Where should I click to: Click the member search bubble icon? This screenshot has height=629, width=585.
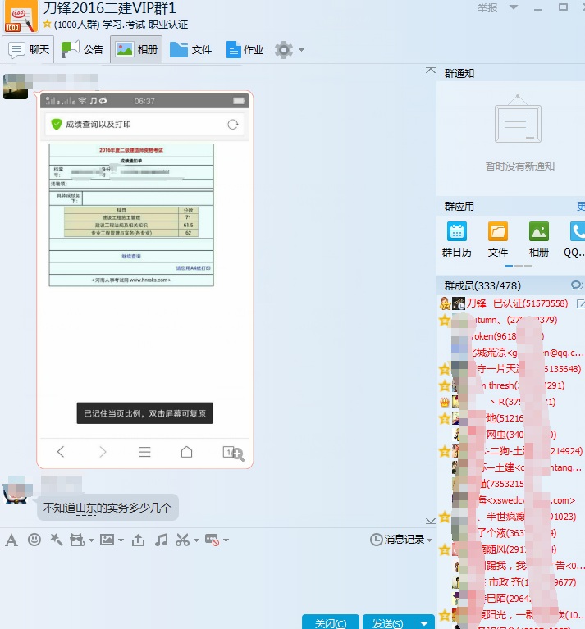(577, 285)
